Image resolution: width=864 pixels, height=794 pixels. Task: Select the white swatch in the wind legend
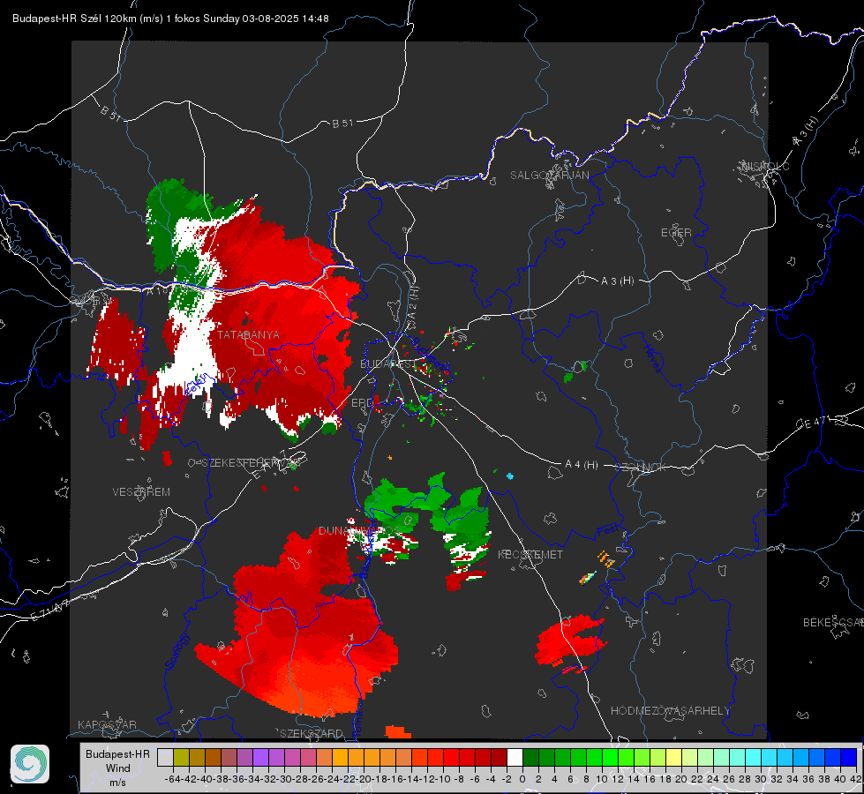point(515,757)
